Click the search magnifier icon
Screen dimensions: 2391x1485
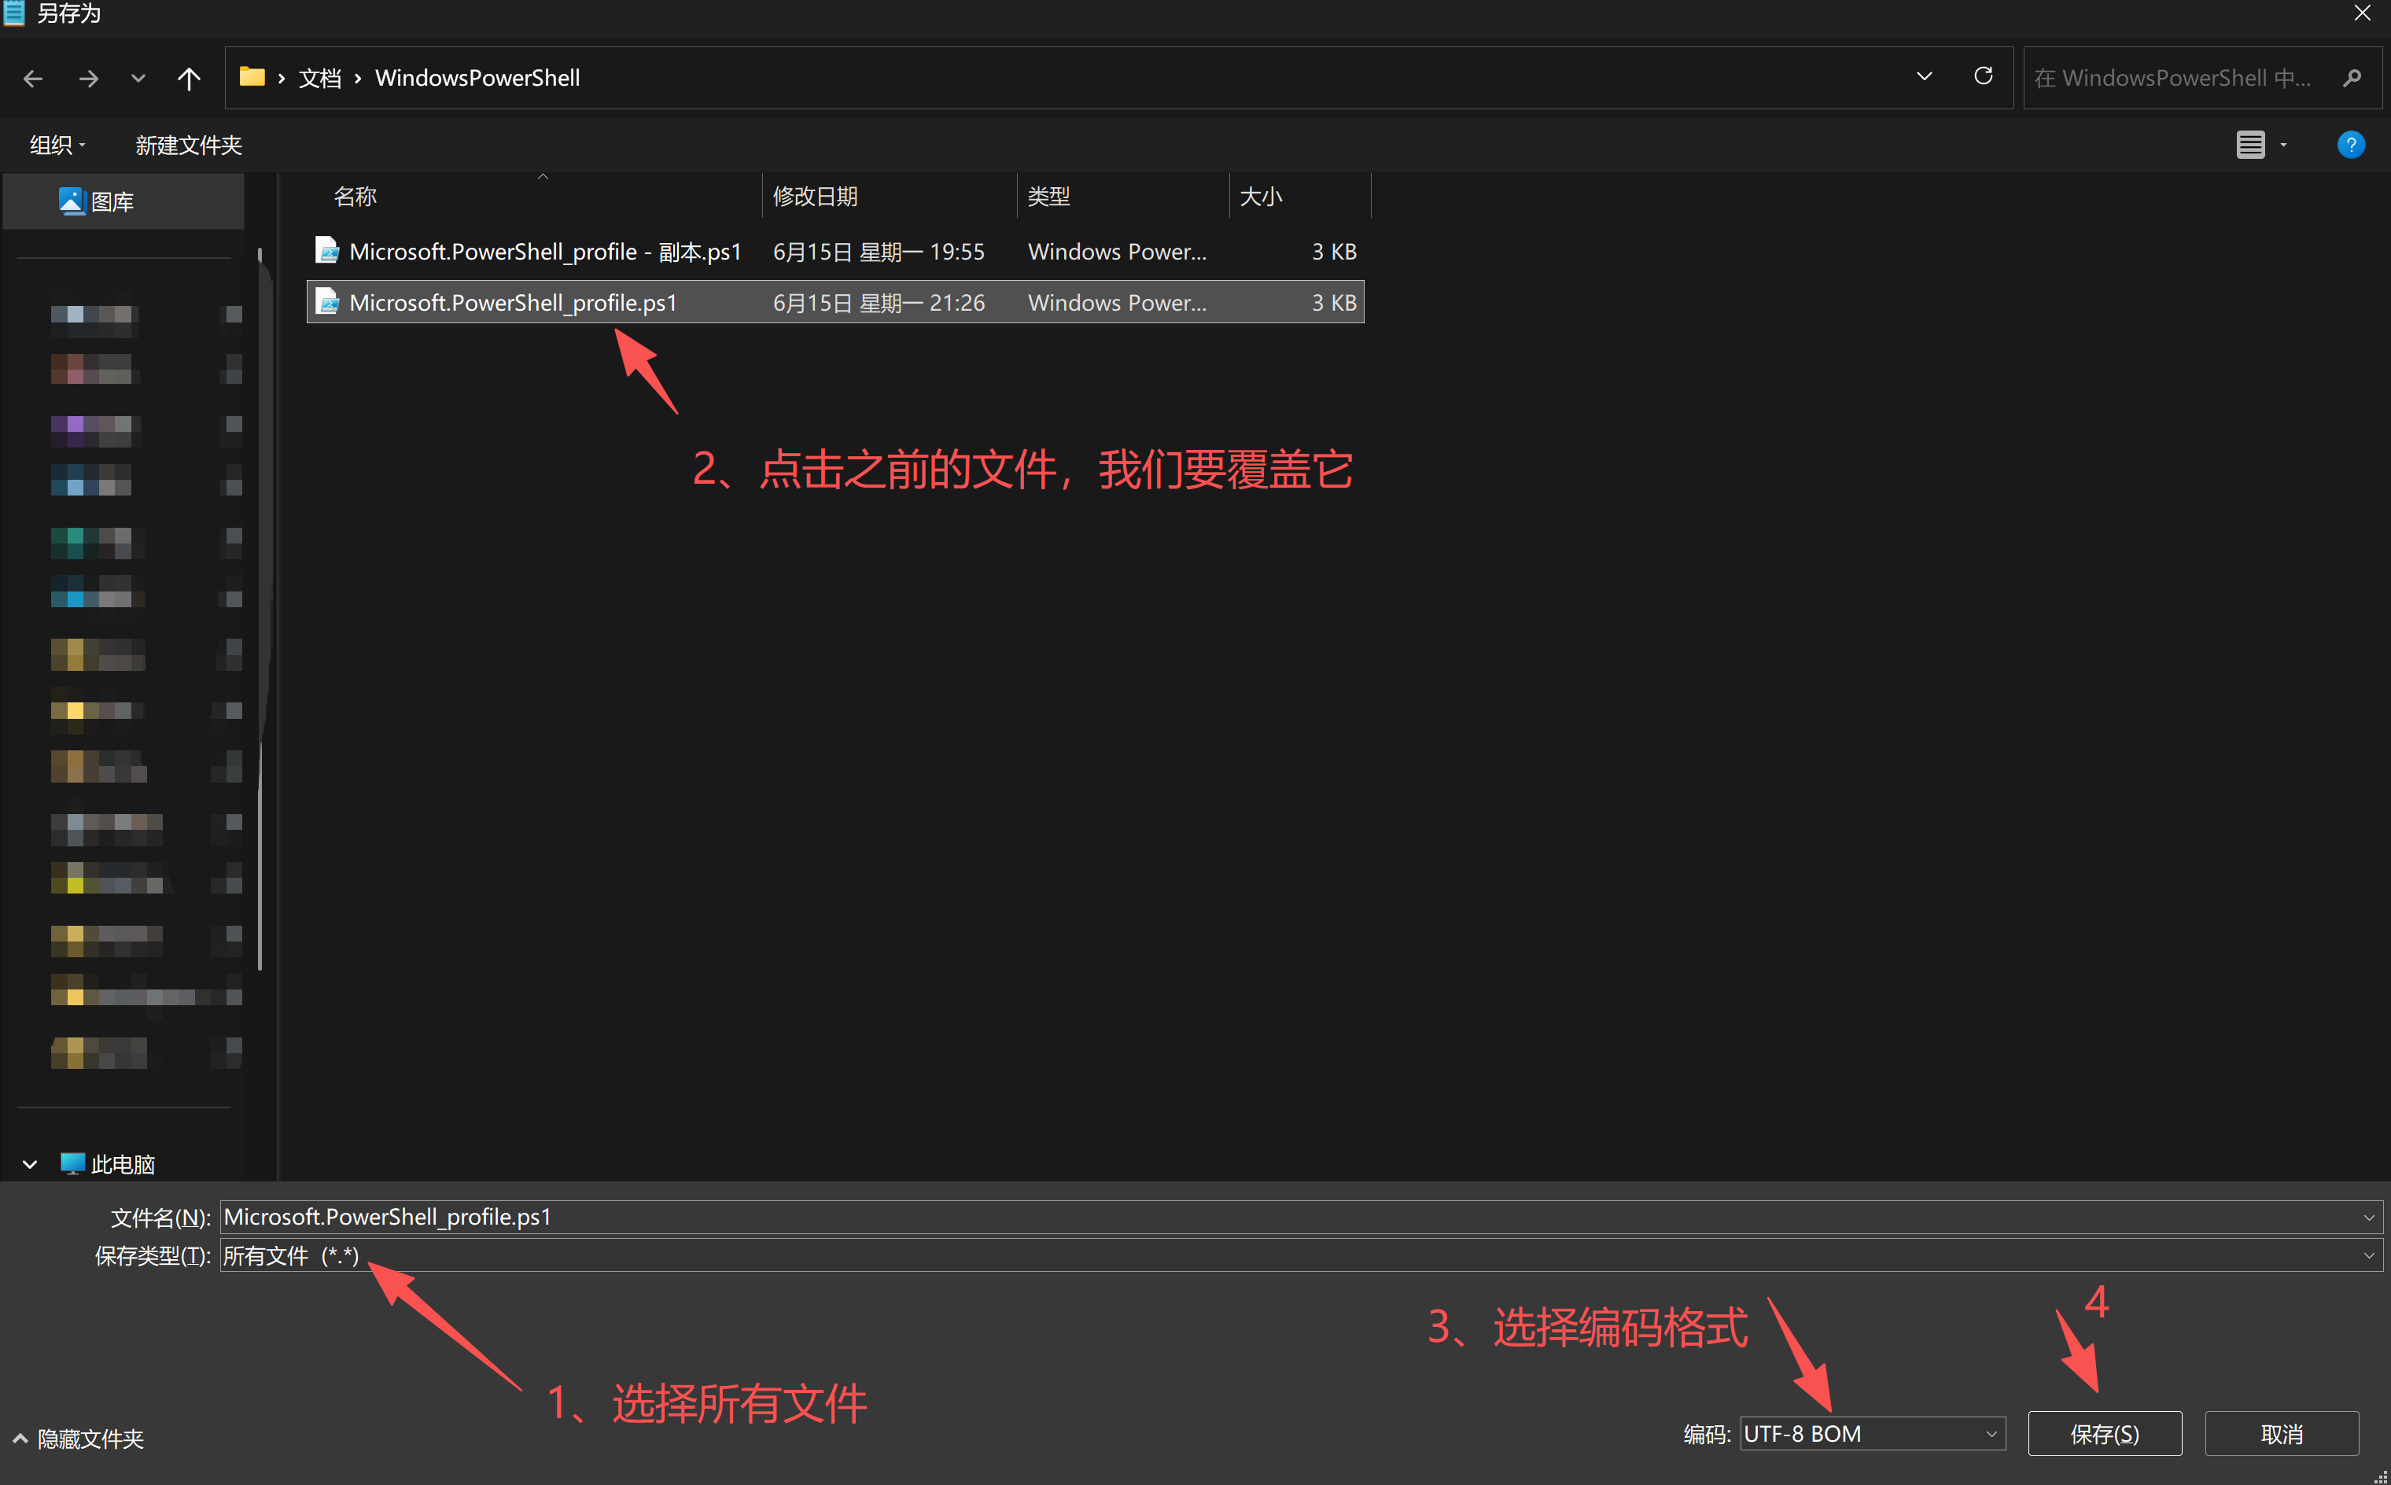pos(2352,78)
